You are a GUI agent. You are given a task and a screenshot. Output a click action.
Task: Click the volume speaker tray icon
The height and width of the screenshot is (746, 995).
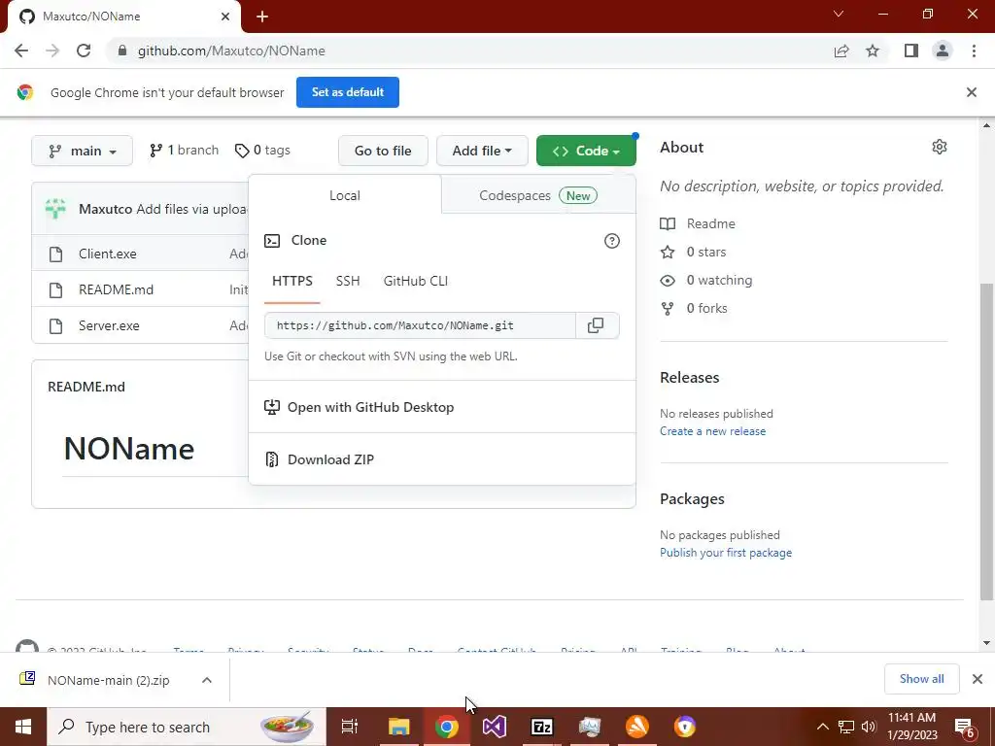pyautogui.click(x=869, y=727)
